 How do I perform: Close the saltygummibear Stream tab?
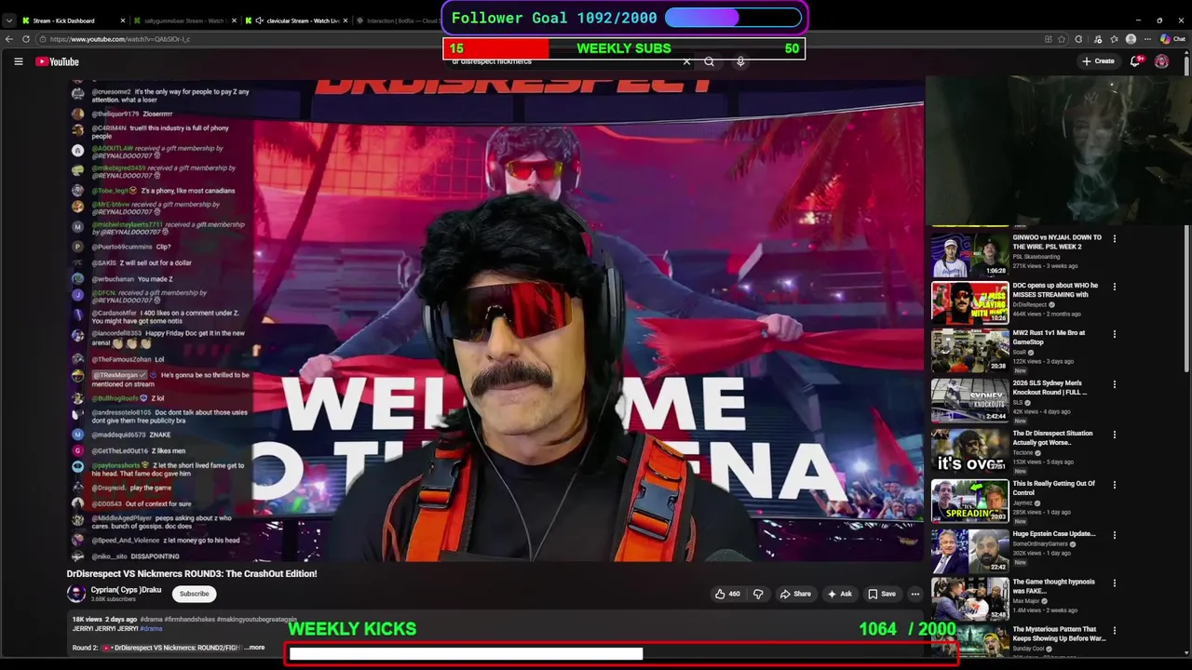click(x=235, y=20)
